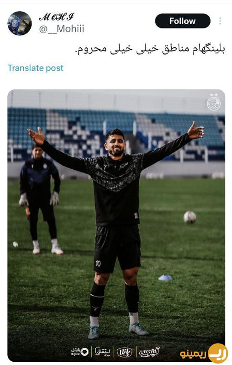Screen dimensions: 232x365
Task: Click the Alinus sponsor logo
Action: [x=149, y=352]
